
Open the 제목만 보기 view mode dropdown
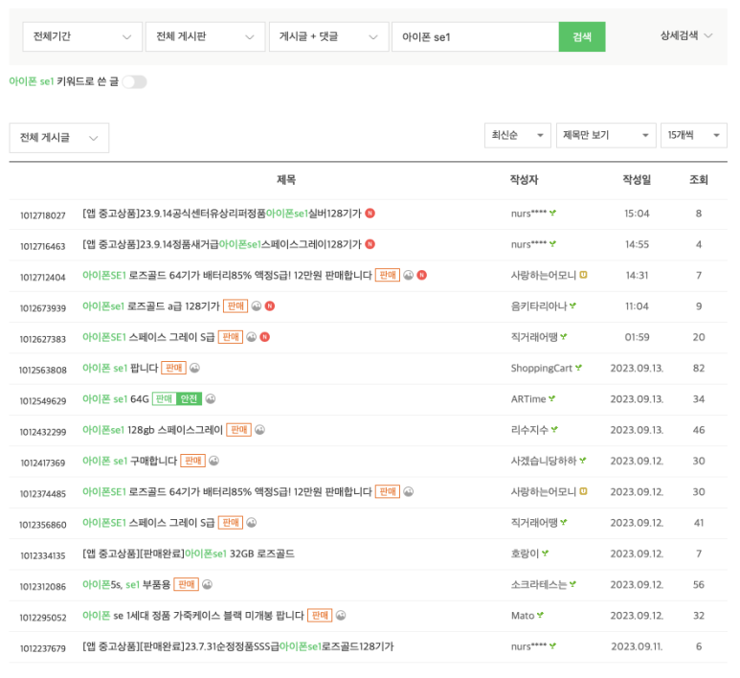click(x=605, y=136)
